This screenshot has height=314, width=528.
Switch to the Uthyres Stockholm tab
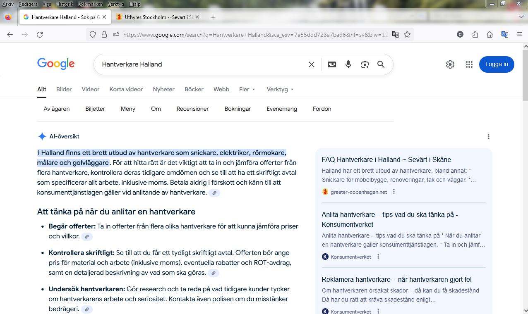[x=156, y=17]
